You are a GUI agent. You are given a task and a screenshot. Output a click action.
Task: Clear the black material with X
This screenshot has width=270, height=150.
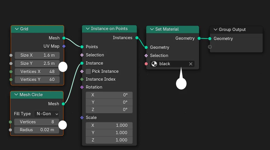click(x=191, y=64)
